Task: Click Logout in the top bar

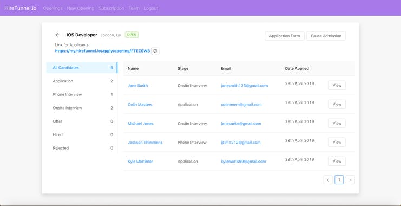Action: [x=151, y=8]
